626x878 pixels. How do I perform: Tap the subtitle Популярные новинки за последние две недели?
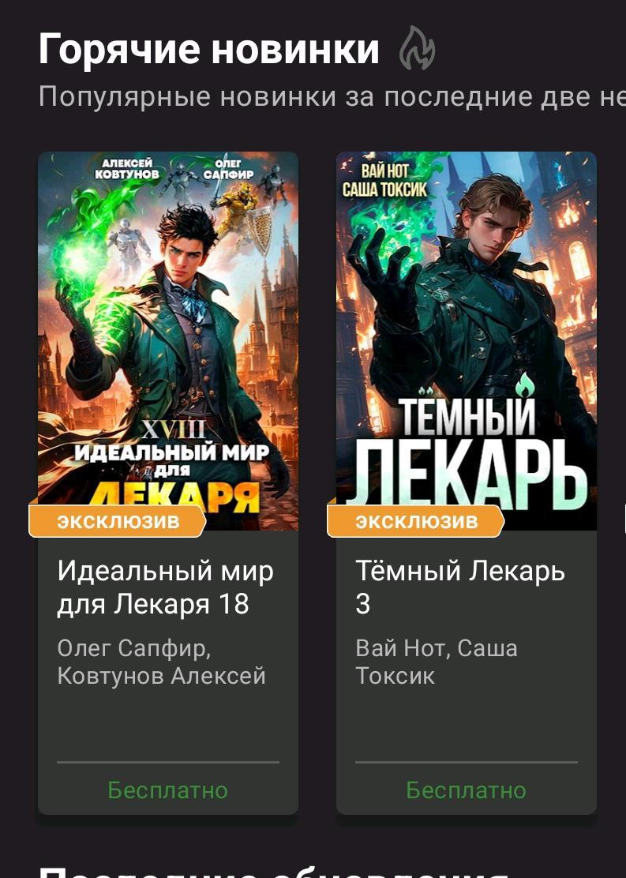pos(332,97)
